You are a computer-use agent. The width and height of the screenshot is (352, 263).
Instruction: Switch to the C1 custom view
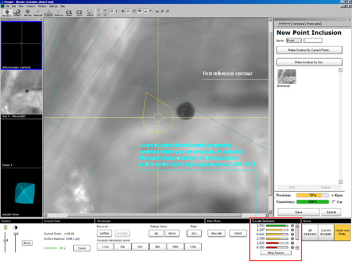pos(69,12)
